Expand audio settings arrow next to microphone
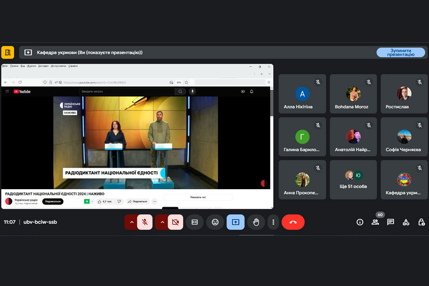The width and height of the screenshot is (429, 286). coord(132,222)
